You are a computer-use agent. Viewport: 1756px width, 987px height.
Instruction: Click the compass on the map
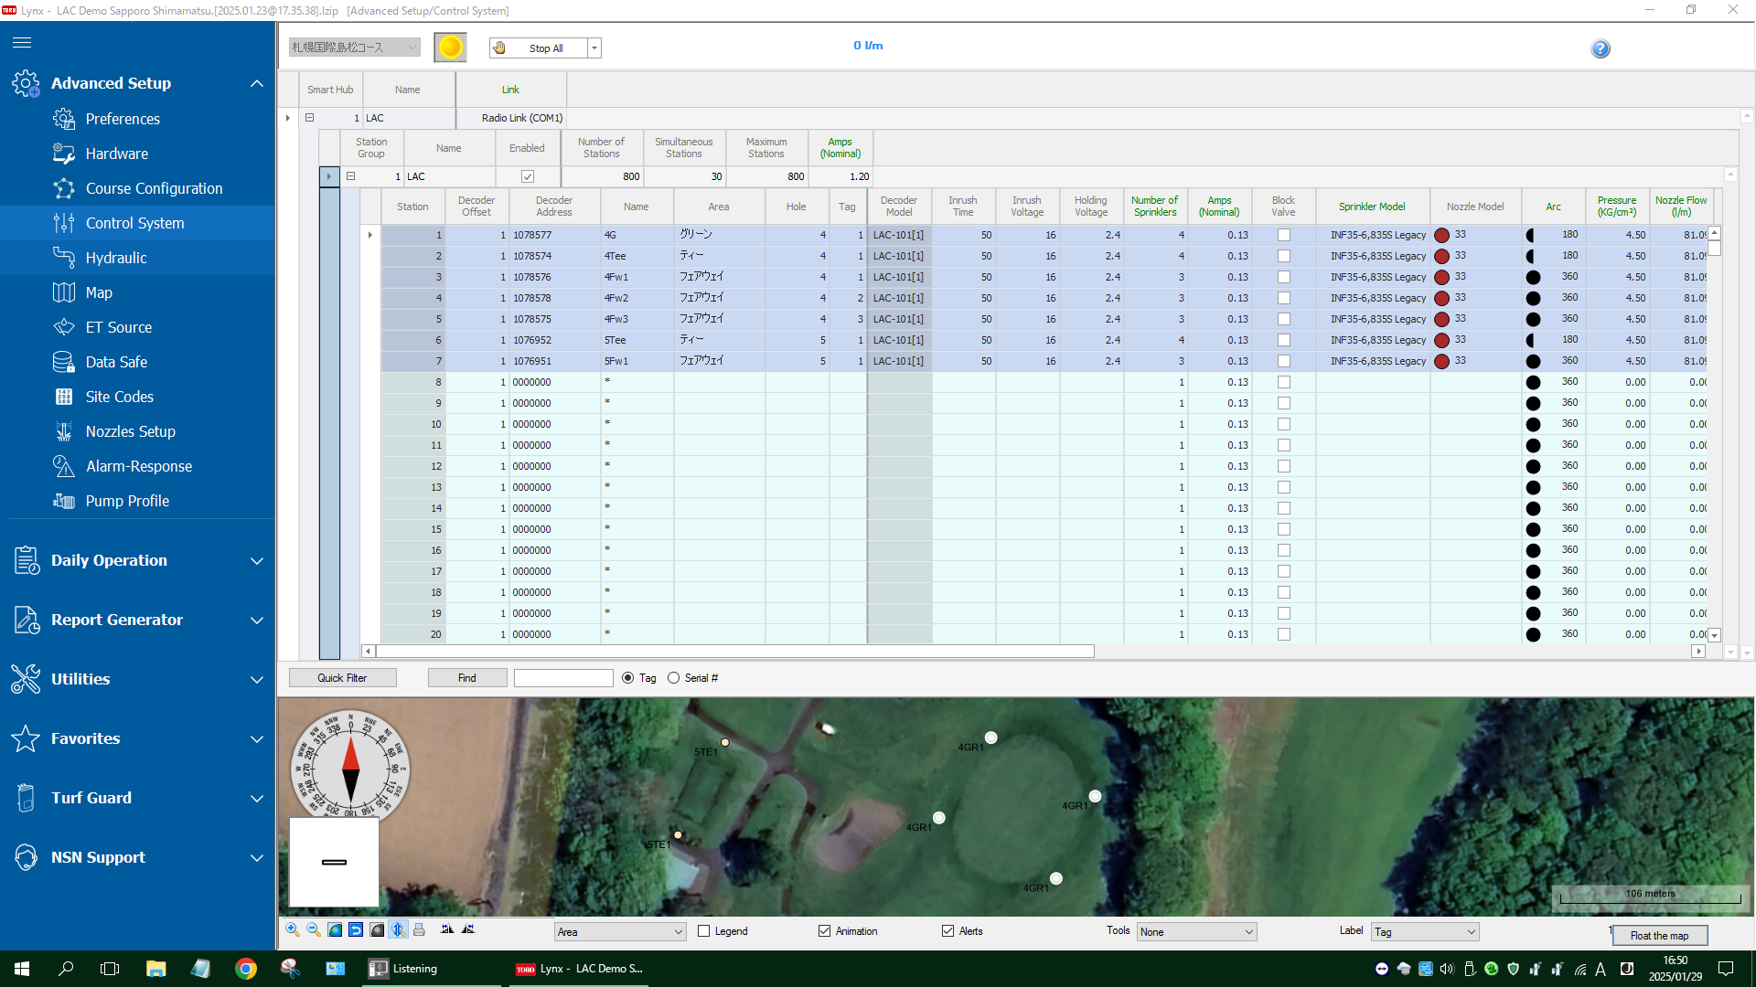(350, 769)
